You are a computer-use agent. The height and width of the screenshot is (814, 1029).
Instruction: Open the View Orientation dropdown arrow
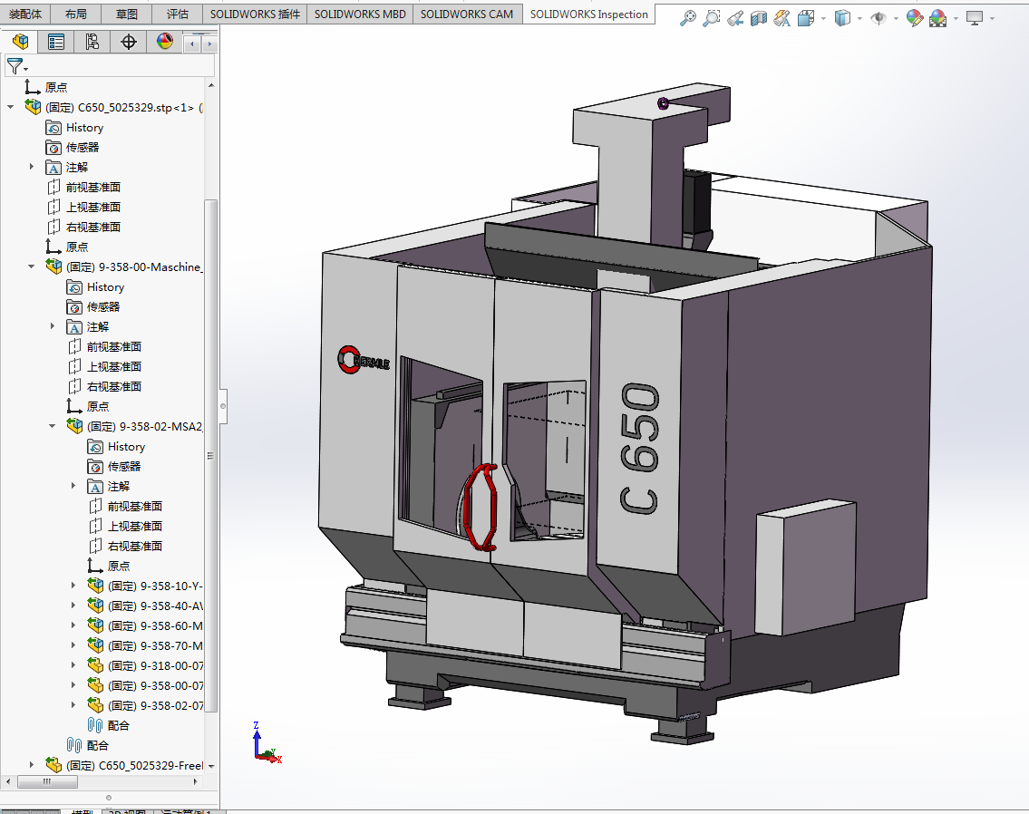pos(823,19)
